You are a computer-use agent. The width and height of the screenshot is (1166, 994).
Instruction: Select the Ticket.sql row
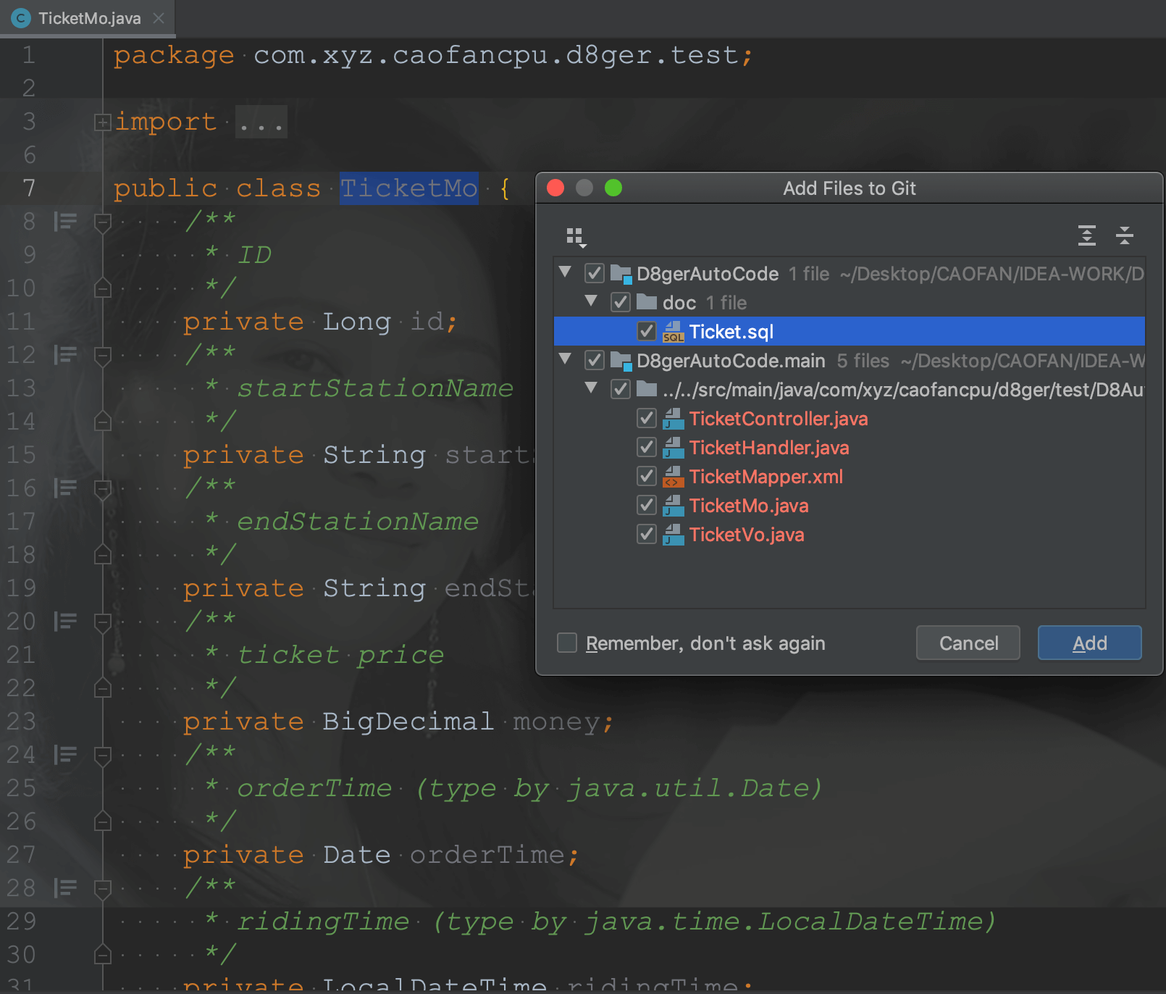coord(850,331)
